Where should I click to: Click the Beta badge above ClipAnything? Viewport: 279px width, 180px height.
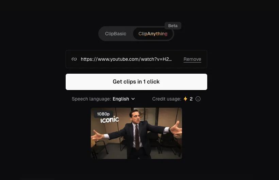coord(173,26)
